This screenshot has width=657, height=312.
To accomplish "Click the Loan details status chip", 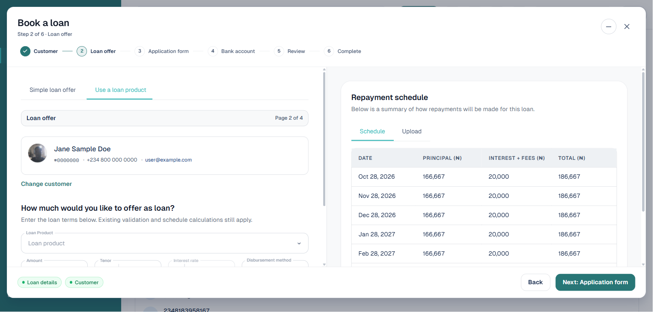I will (40, 282).
